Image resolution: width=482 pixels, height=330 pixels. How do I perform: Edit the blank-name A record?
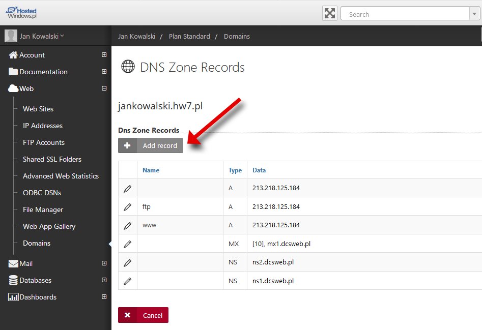click(x=128, y=189)
